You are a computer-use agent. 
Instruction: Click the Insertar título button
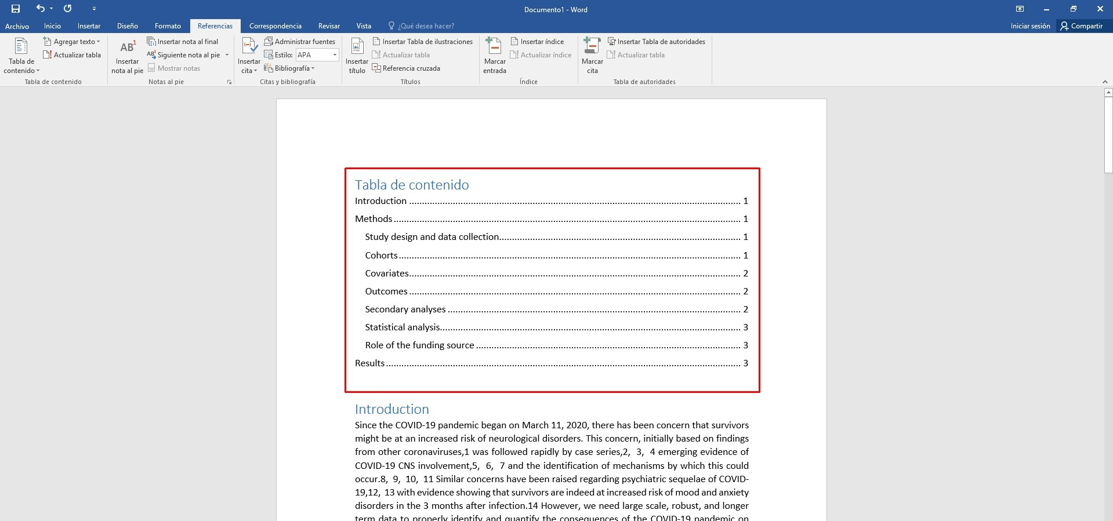pos(357,56)
